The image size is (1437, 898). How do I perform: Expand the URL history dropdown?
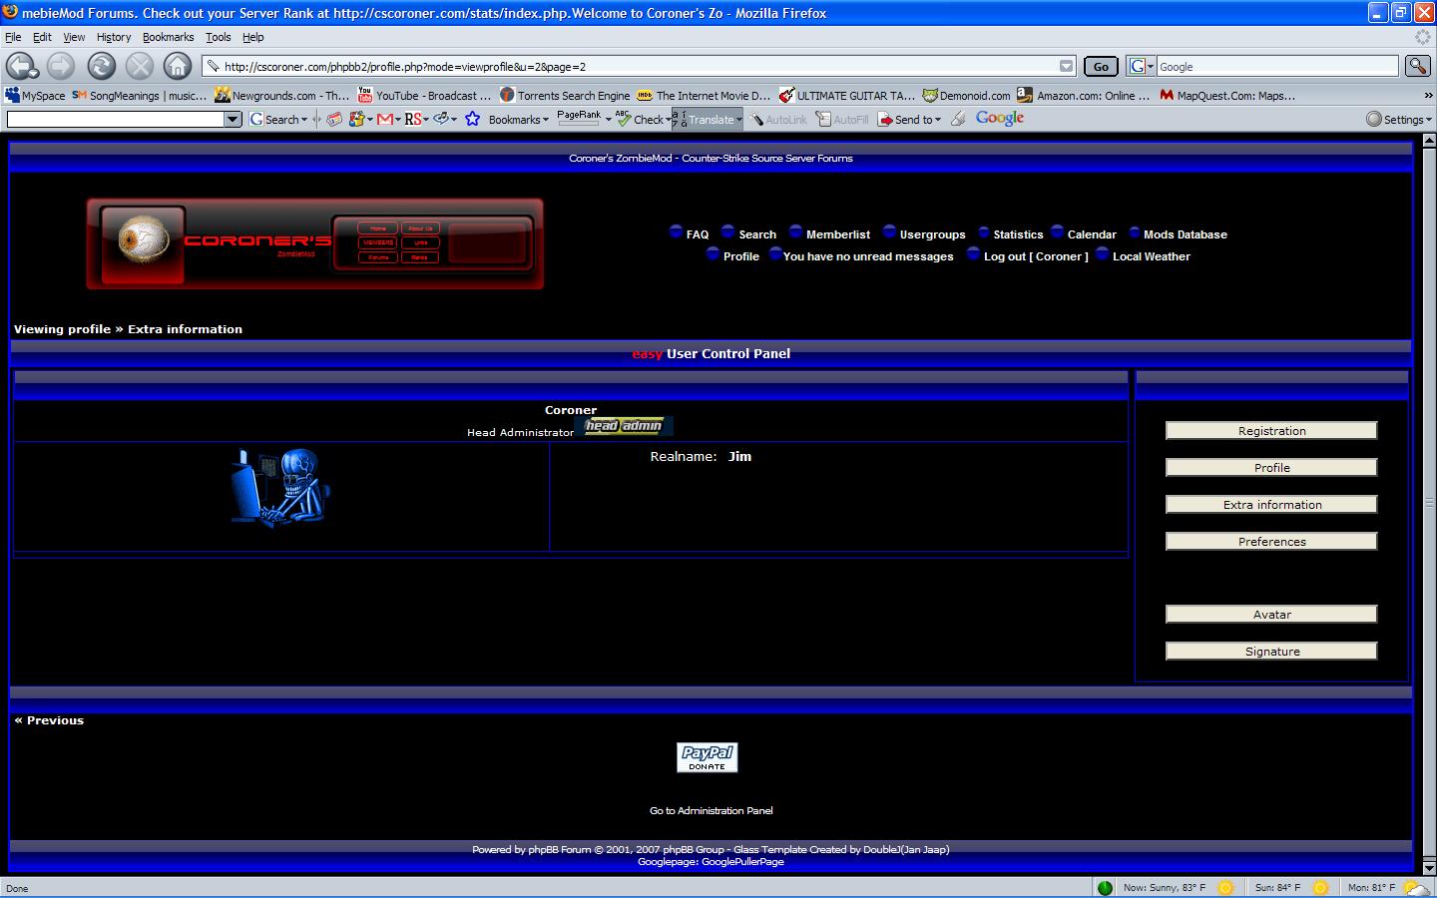pos(1066,67)
